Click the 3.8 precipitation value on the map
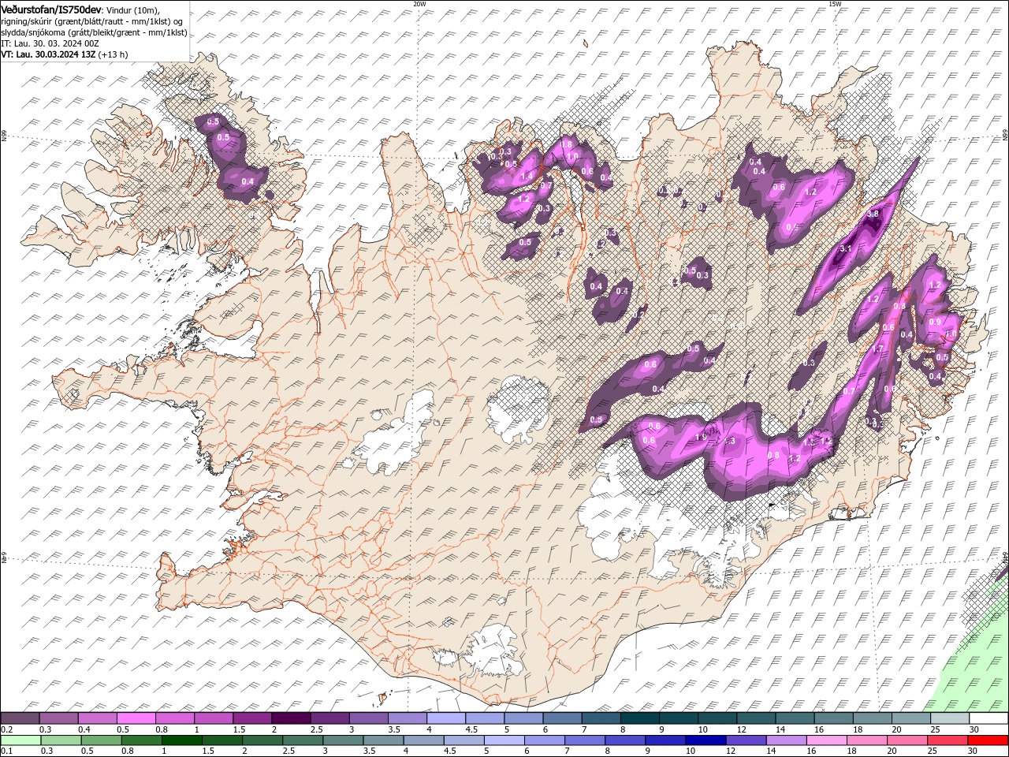1009x757 pixels. point(873,214)
